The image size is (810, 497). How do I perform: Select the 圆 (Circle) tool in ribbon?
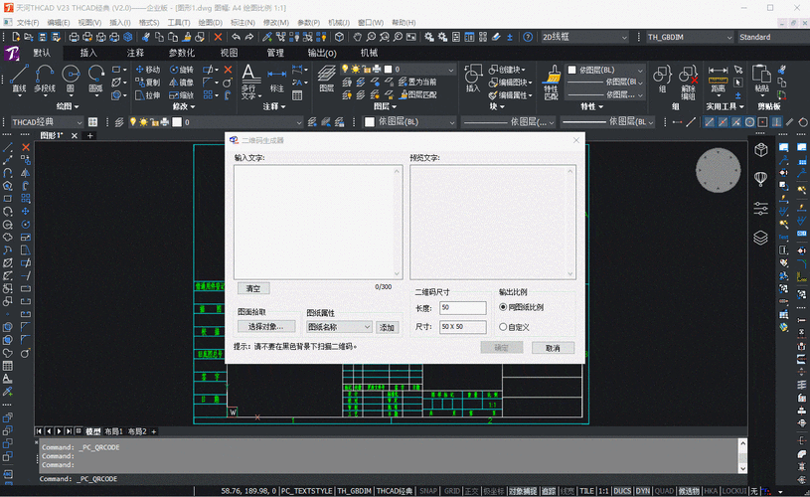pos(71,79)
